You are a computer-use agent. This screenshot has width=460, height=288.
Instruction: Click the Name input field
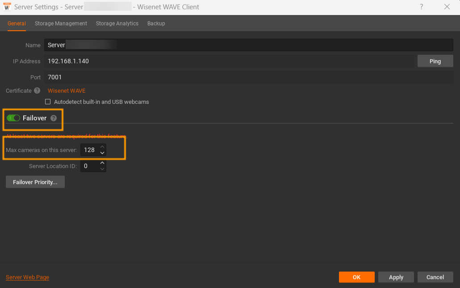point(248,45)
